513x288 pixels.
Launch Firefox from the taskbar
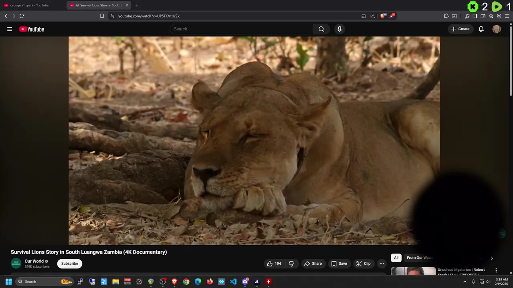210,282
